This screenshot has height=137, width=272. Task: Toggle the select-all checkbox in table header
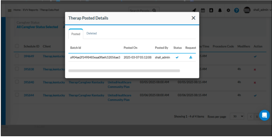(17, 46)
